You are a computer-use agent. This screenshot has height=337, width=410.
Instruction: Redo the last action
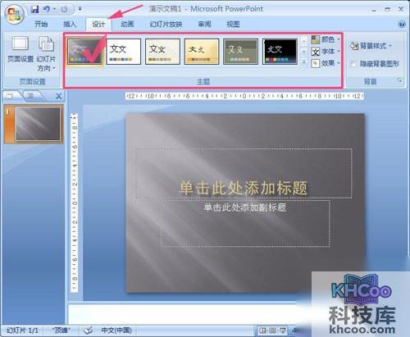pos(64,10)
